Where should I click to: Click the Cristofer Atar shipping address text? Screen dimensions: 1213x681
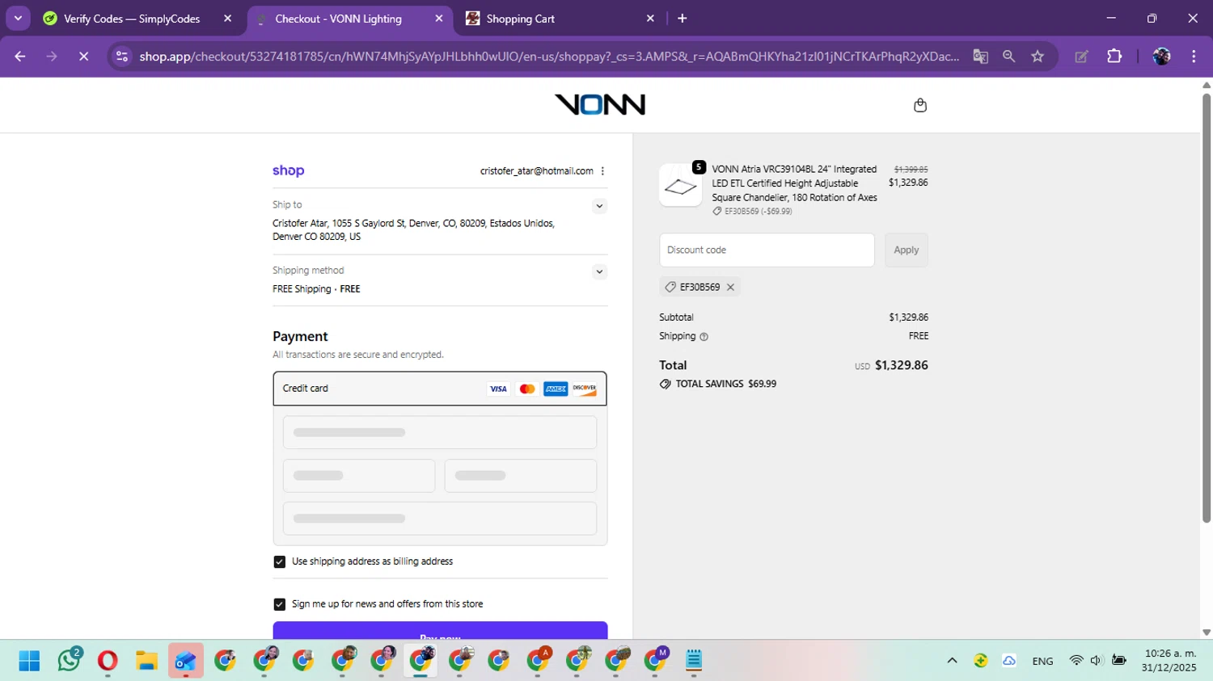click(413, 229)
